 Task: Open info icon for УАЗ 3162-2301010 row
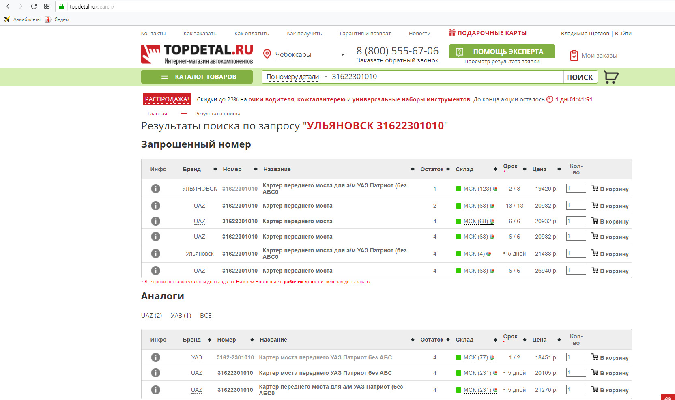(x=155, y=357)
